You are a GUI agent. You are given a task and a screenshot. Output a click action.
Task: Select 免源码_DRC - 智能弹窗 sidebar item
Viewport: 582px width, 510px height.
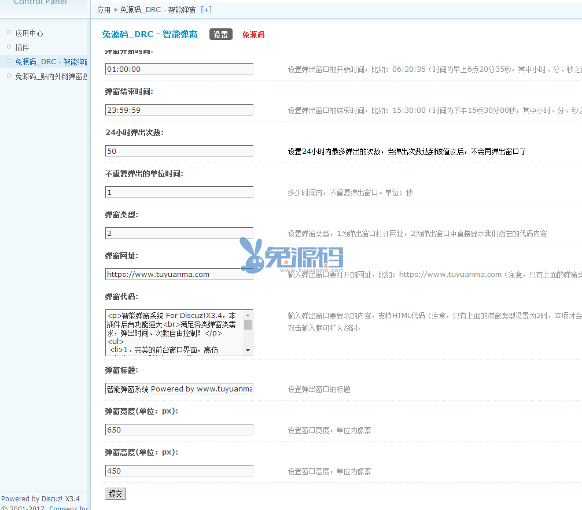[x=51, y=62]
